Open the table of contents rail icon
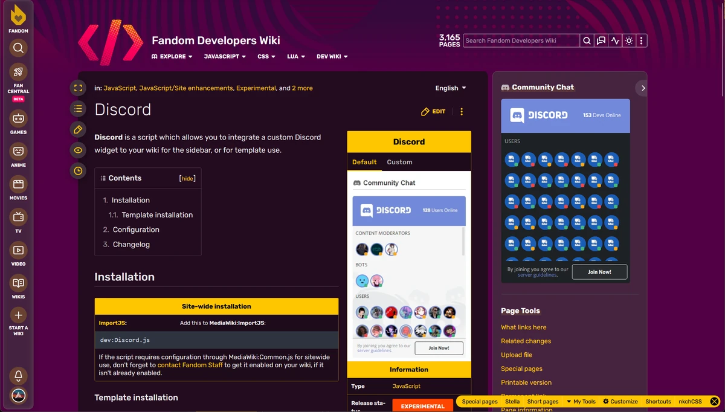725x412 pixels. (x=78, y=109)
